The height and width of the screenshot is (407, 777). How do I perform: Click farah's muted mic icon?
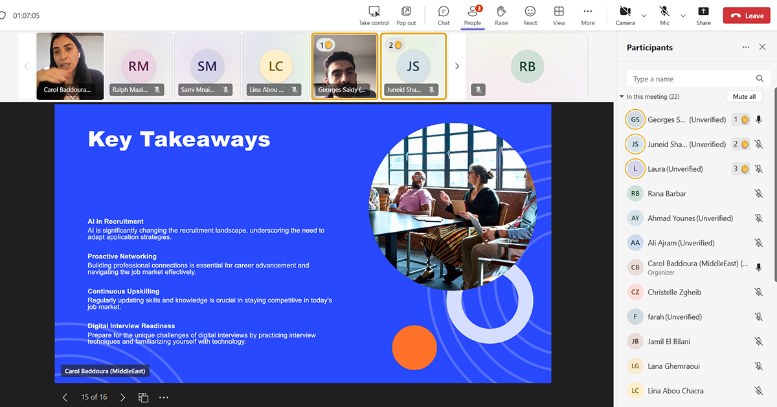(759, 317)
